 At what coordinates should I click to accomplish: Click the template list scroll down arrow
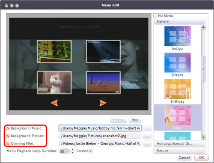[203, 138]
